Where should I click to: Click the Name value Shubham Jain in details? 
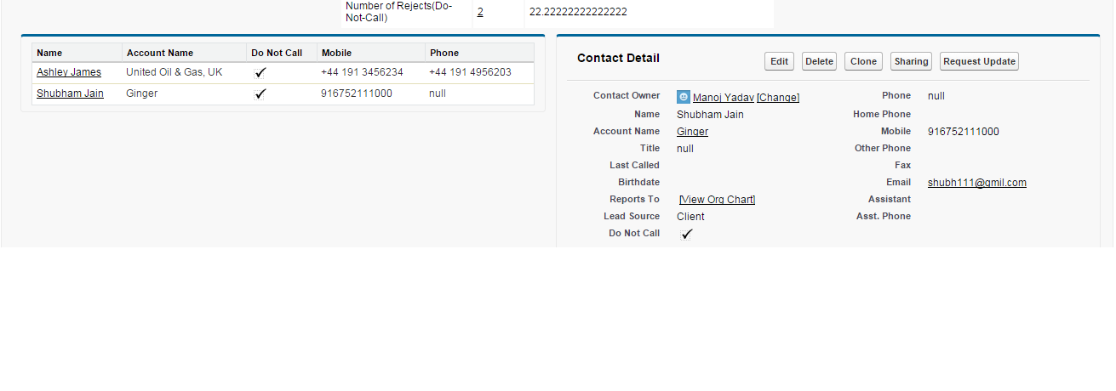[x=710, y=115]
